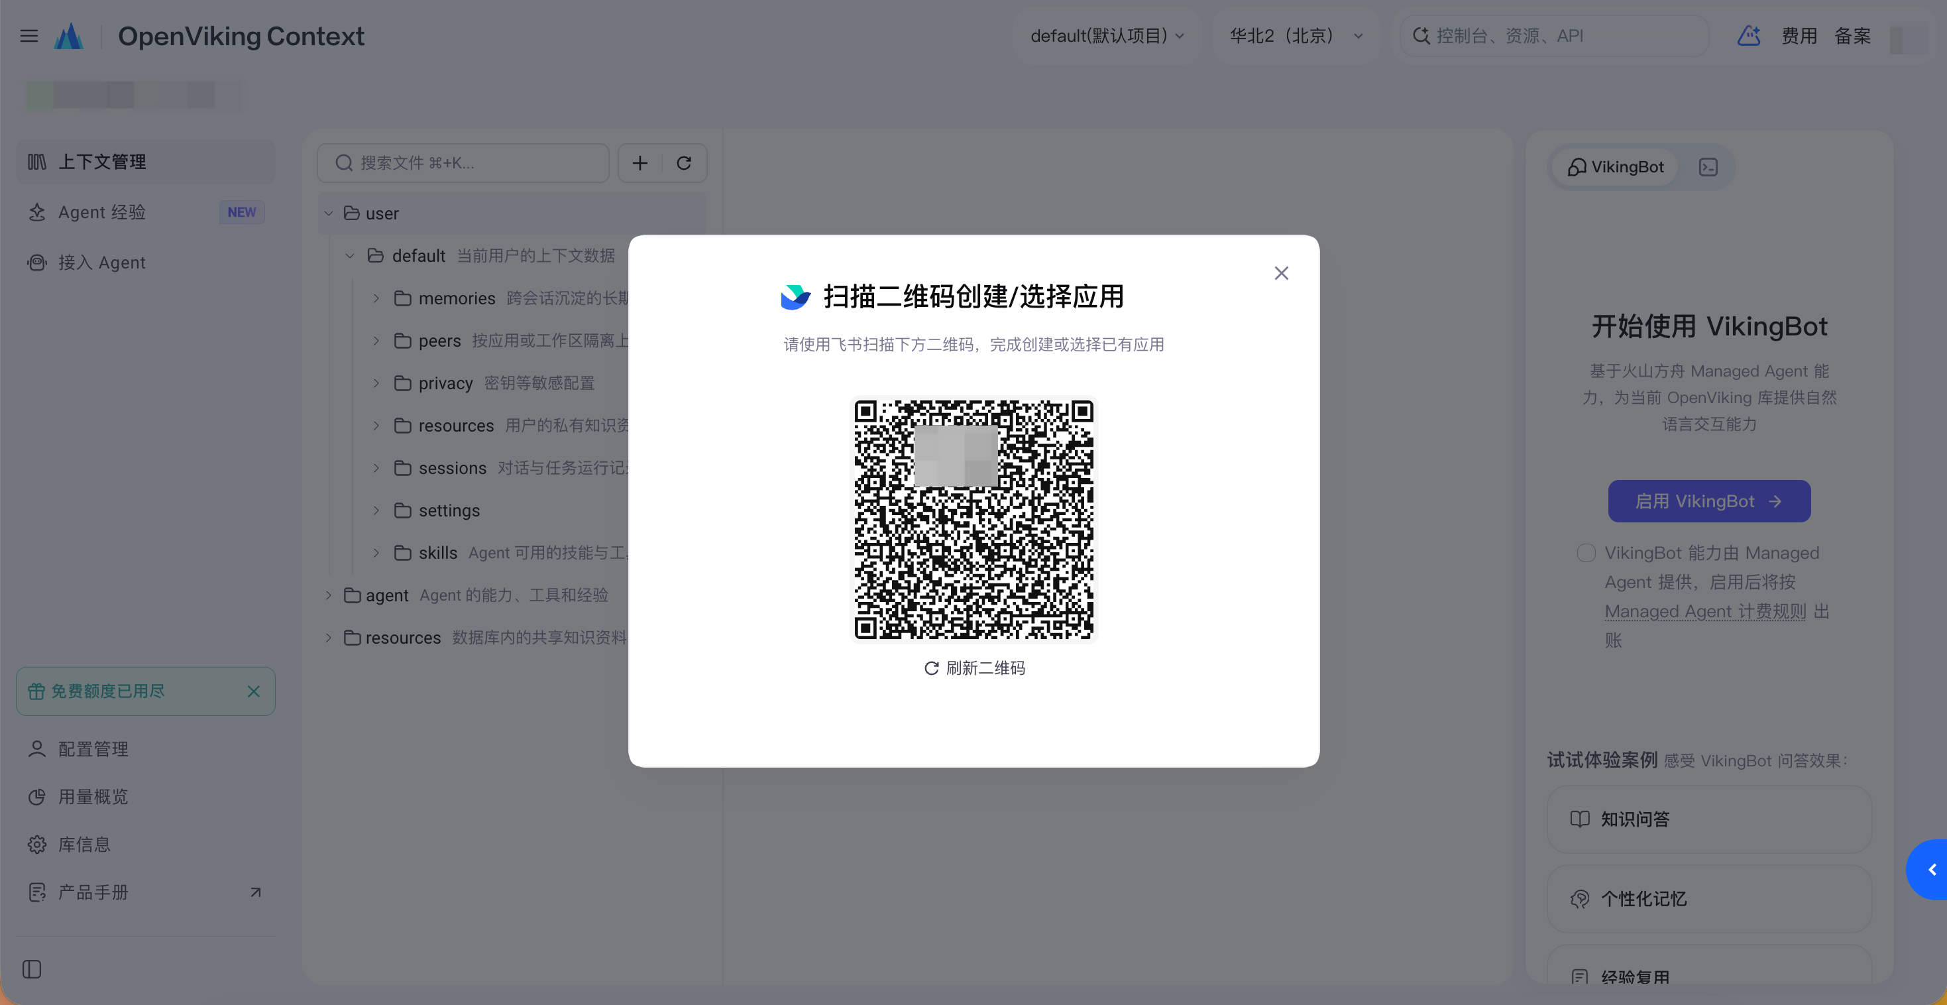Screen dimensions: 1947x1005
Task: Expand the memories folder
Action: [x=376, y=298]
